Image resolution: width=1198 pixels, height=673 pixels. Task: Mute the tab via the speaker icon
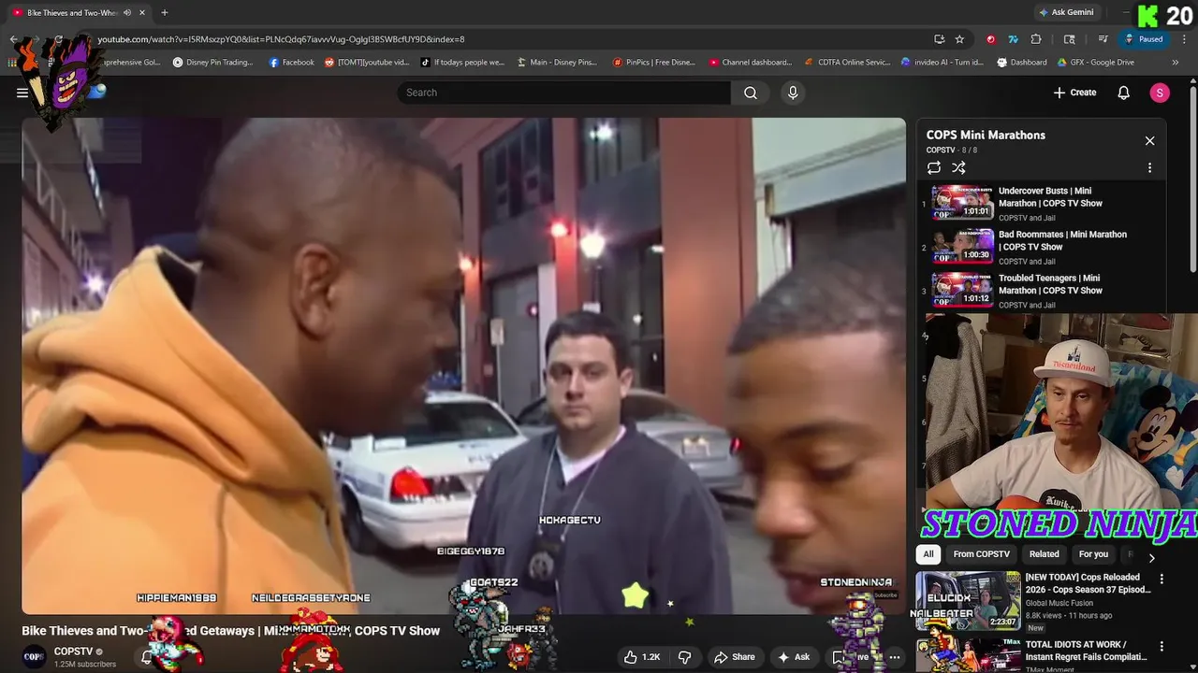tap(127, 12)
